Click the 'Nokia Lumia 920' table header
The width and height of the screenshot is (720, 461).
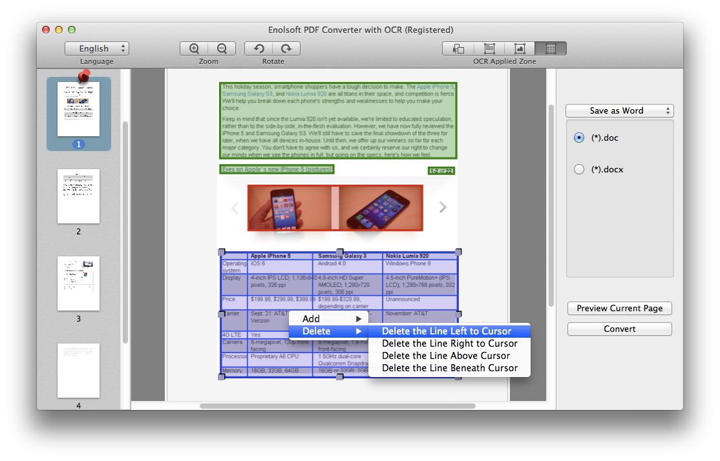coord(407,256)
